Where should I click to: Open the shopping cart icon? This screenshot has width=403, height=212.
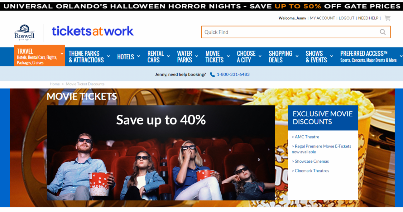[x=387, y=18]
